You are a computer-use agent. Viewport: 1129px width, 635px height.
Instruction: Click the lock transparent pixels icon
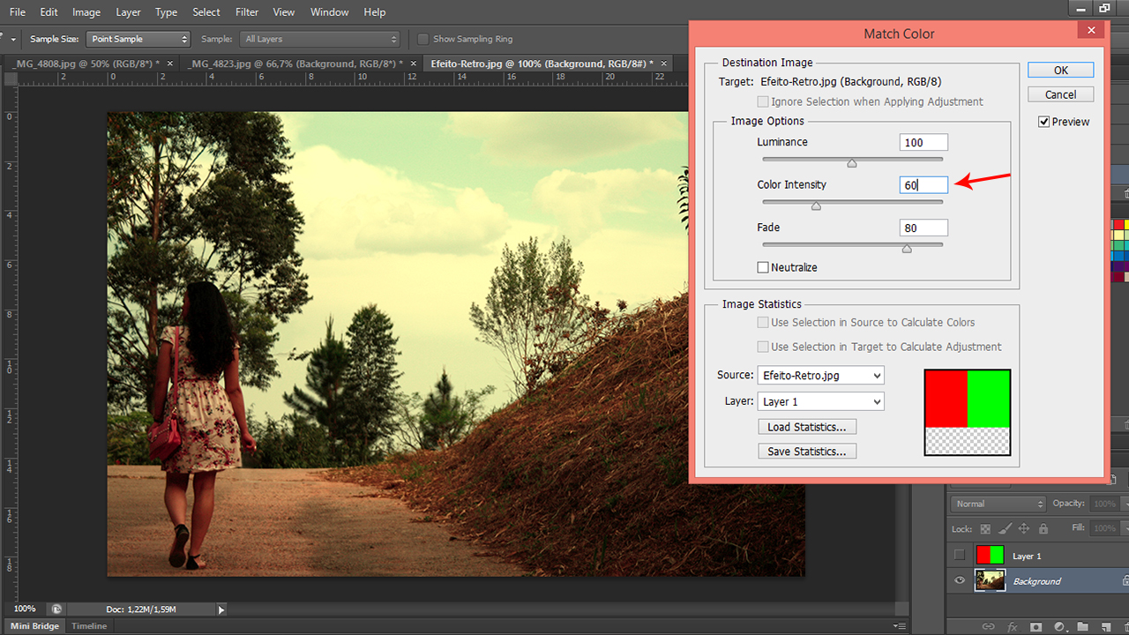(985, 529)
